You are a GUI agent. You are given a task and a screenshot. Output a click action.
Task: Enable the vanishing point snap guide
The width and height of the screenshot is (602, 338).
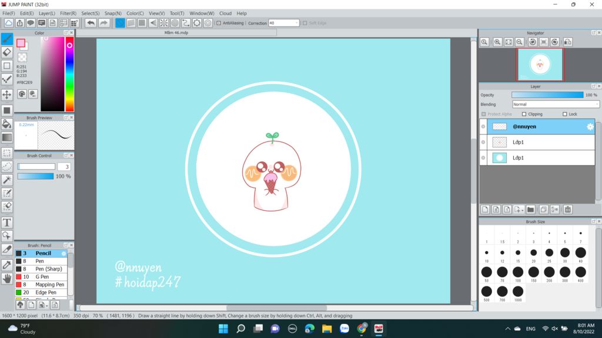(153, 23)
